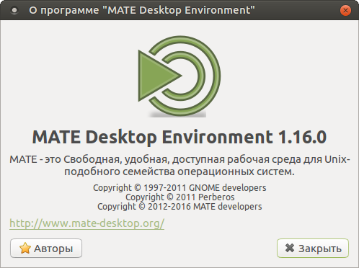Click the 2012-2016 MATE developers copyright line

[179, 207]
